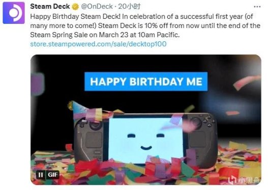Click the Deck's right ABXY buttons
The width and height of the screenshot is (268, 190).
click(209, 121)
